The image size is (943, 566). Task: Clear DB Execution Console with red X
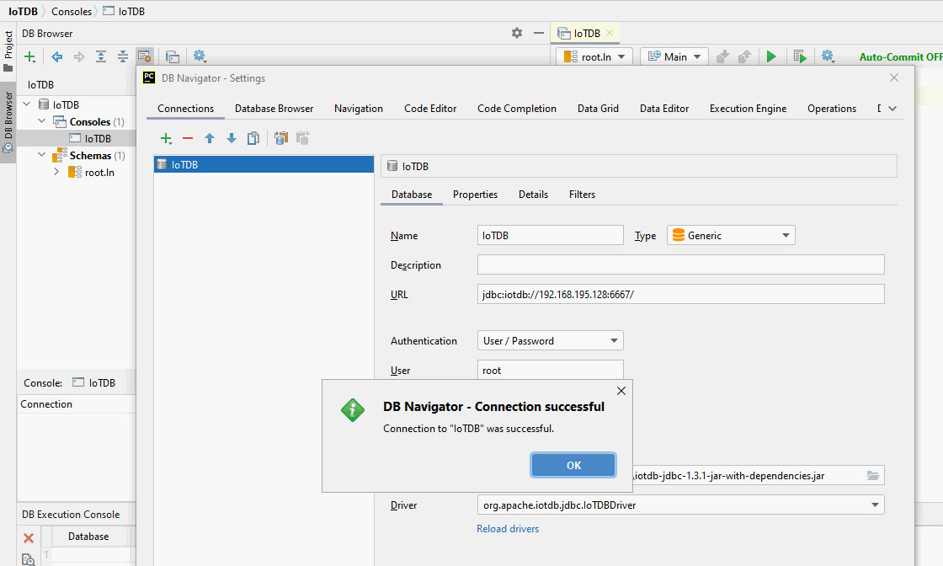[x=29, y=538]
